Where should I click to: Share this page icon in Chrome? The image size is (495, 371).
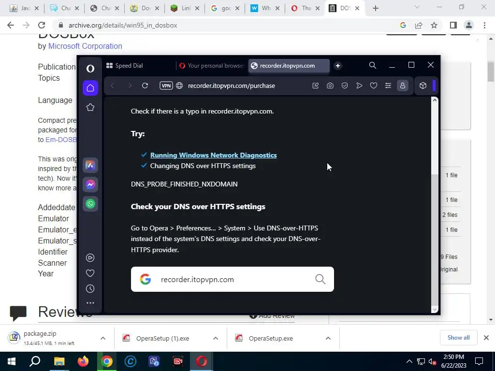coord(419,25)
